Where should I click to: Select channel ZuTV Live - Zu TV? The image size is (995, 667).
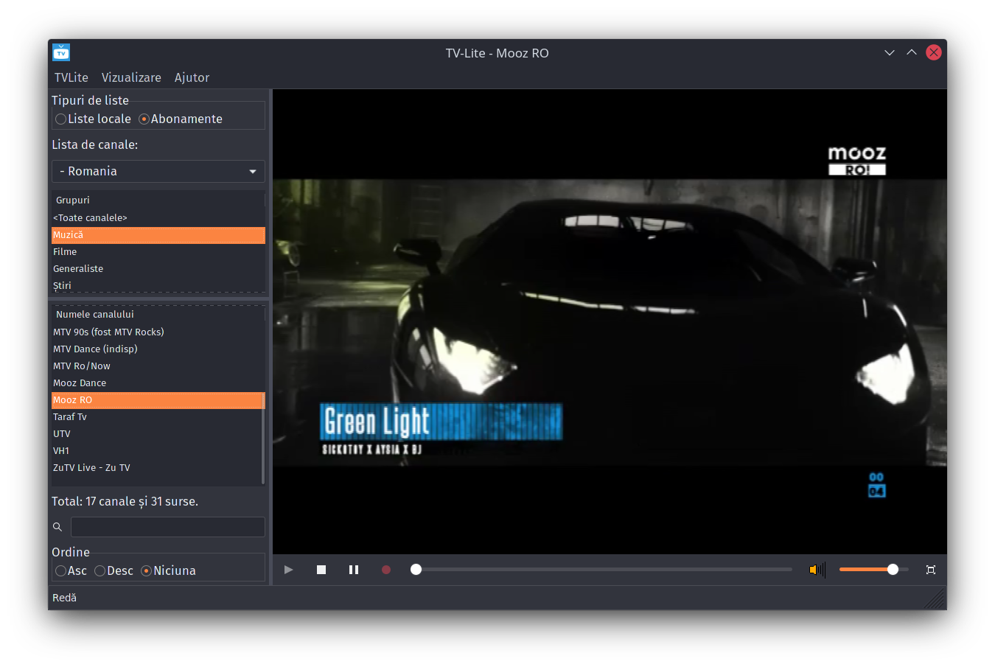[x=156, y=467]
